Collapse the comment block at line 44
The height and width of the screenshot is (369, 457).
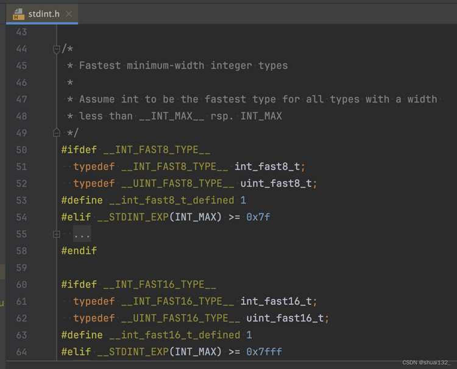(x=57, y=49)
